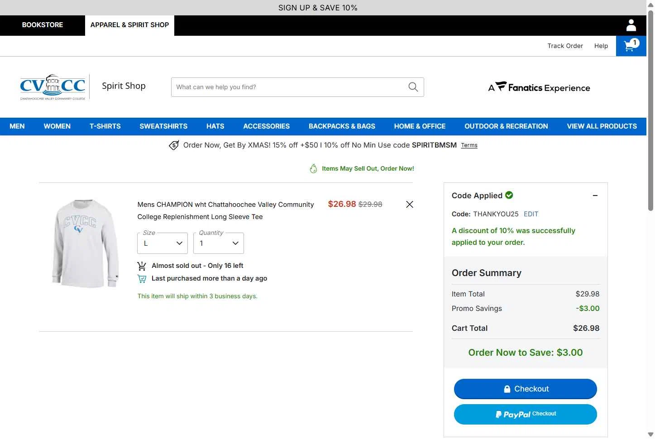Viewport: 655px width, 439px height.
Task: Click the almost-sold-out cart icon
Action: (x=142, y=266)
